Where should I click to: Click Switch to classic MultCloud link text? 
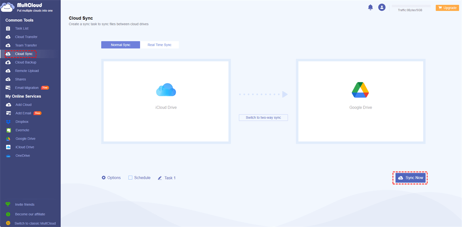pos(35,223)
